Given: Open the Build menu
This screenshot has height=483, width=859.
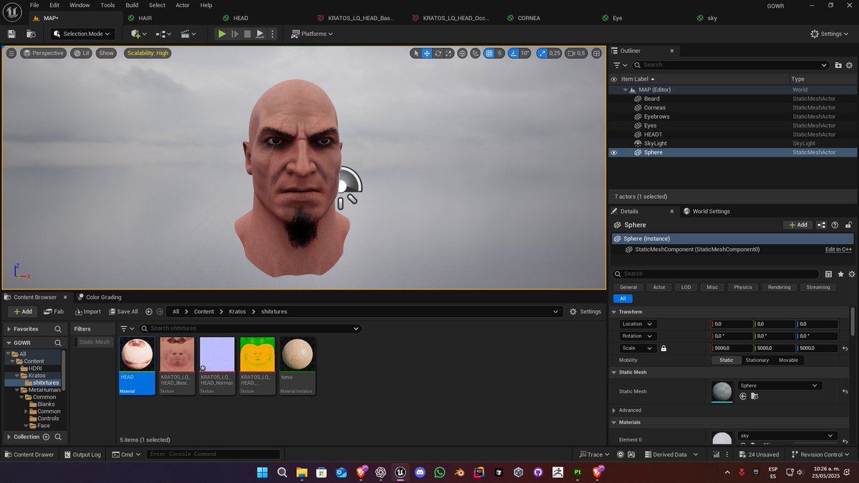Looking at the screenshot, I should point(131,5).
